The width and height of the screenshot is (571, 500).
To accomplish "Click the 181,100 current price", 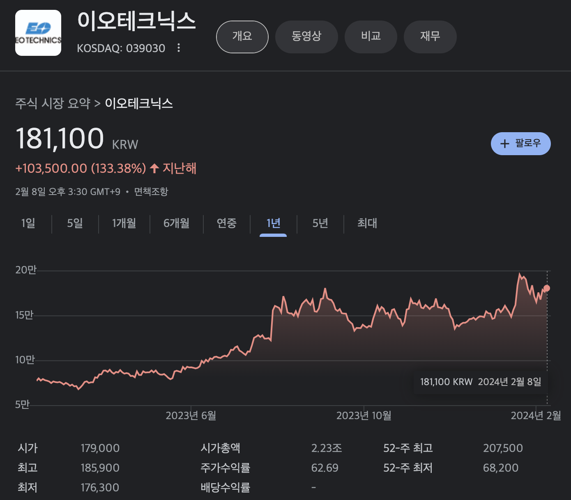I will pyautogui.click(x=60, y=138).
